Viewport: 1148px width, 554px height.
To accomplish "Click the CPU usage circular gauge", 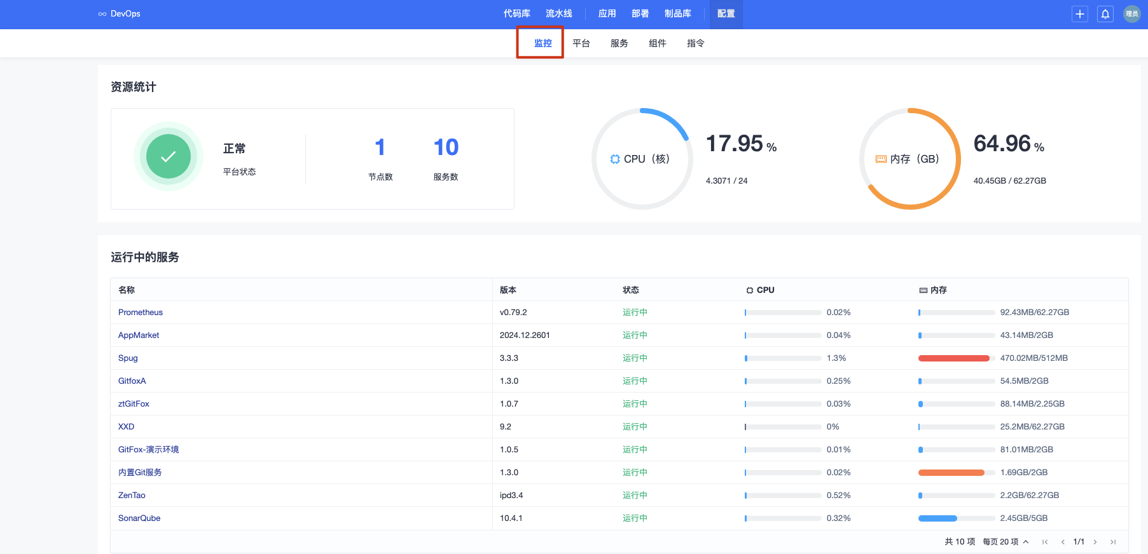I will coord(642,159).
